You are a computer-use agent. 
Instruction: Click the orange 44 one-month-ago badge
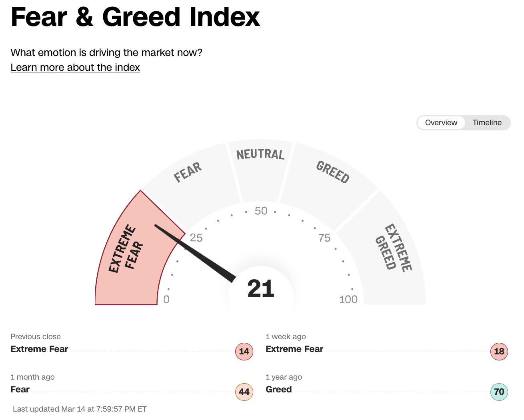[244, 392]
